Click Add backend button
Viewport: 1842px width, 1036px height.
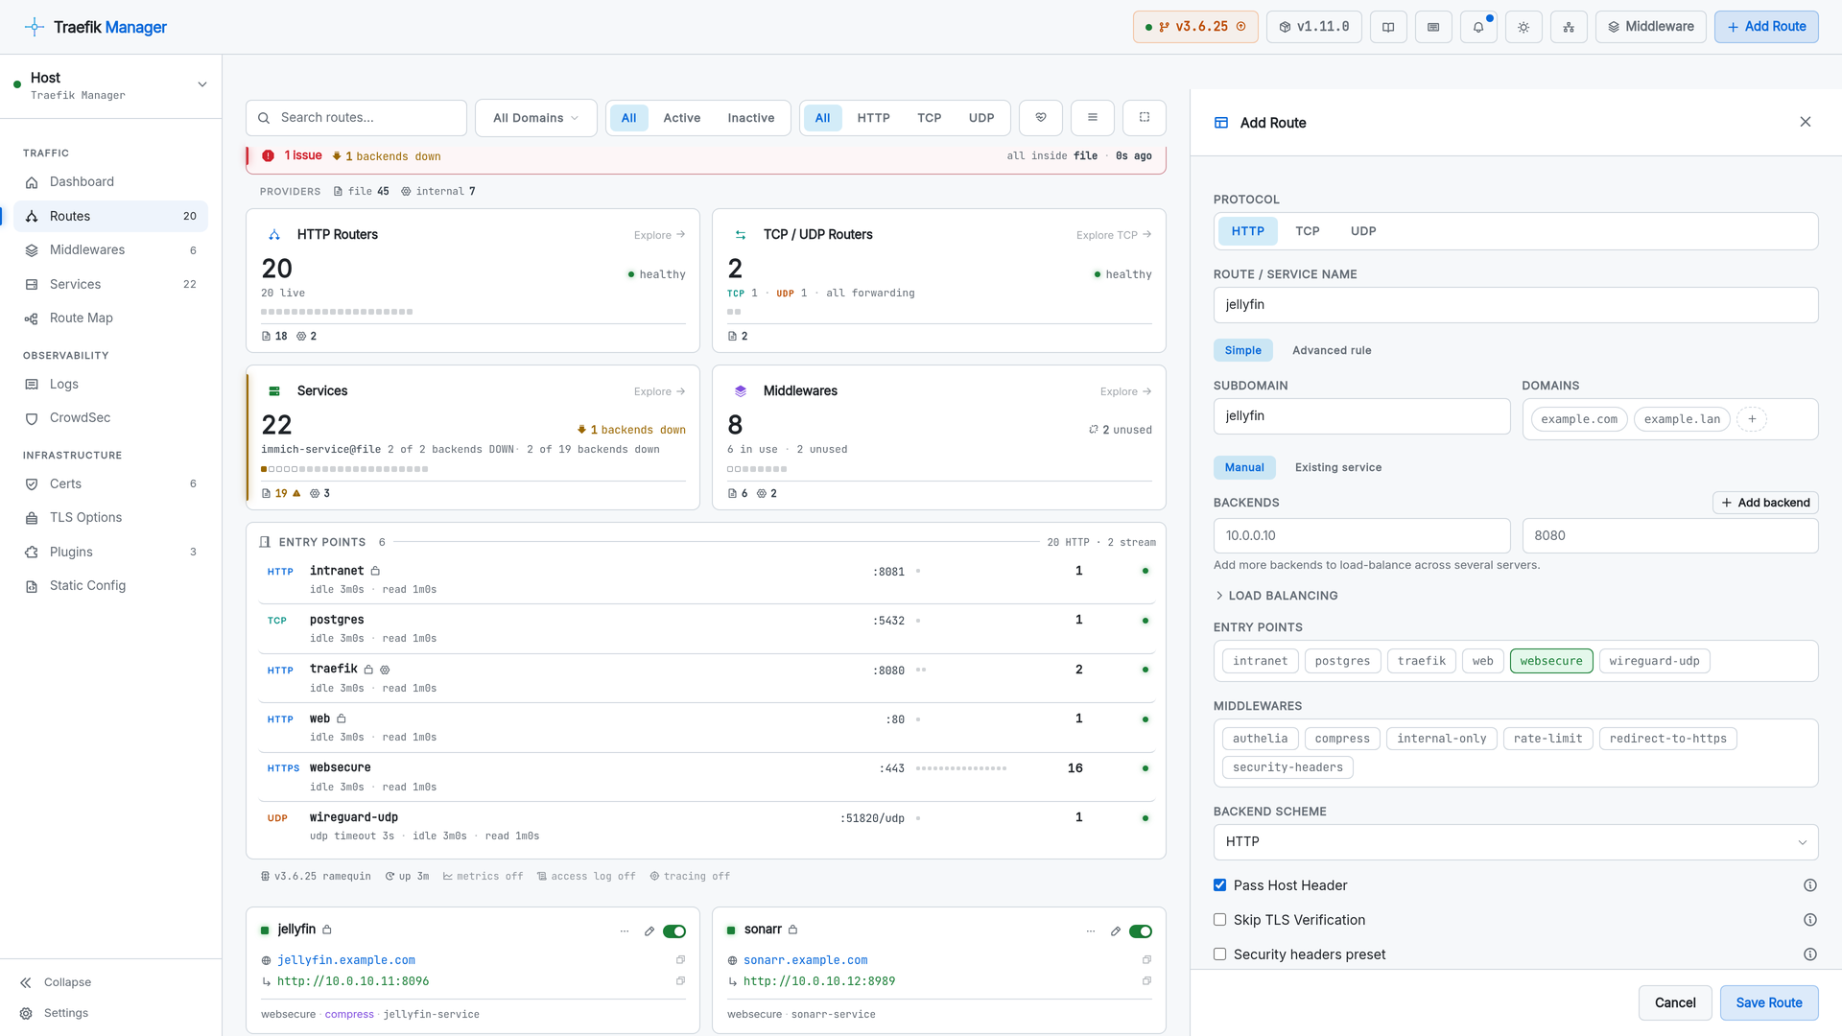pos(1765,503)
